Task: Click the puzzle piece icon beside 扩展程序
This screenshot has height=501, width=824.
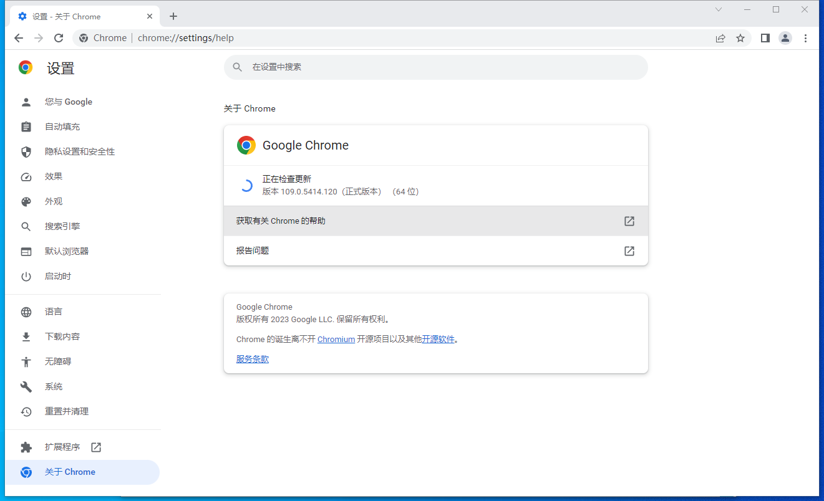Action: [26, 447]
